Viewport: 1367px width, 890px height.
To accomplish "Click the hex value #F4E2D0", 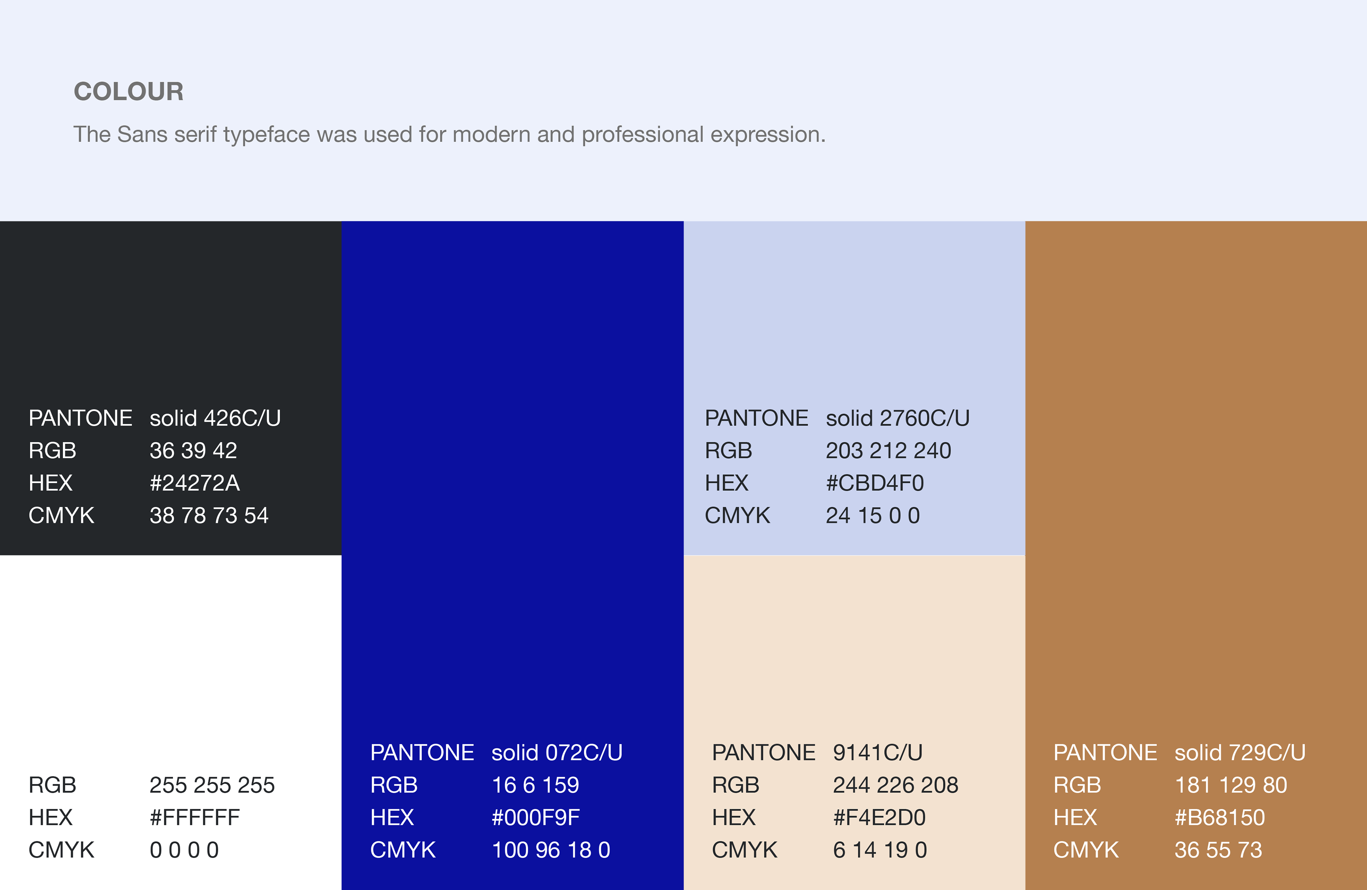I will point(879,817).
